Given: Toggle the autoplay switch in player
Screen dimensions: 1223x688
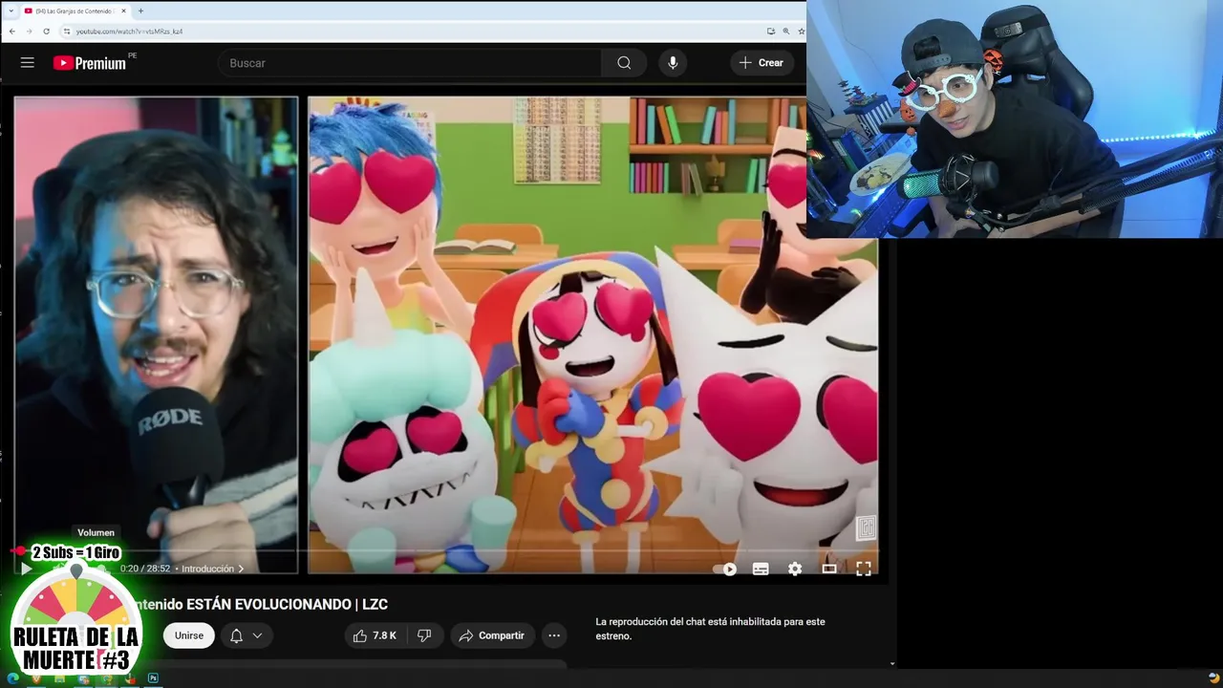Looking at the screenshot, I should [x=725, y=569].
